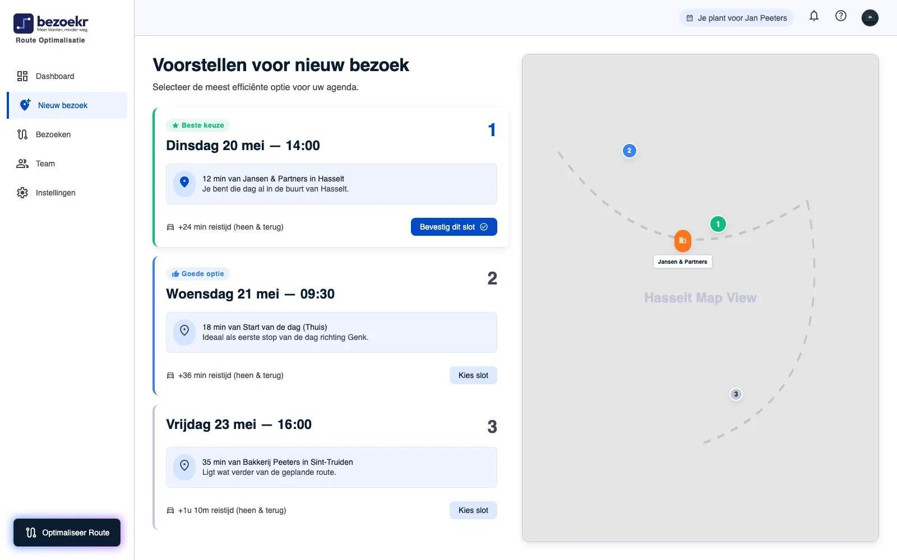
Task: Choose Kies slot for Vrijdag 23 mei
Action: pyautogui.click(x=473, y=510)
